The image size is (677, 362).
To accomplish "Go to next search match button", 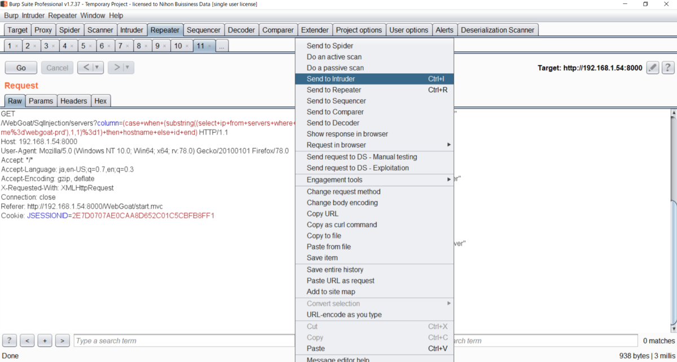I will [x=63, y=341].
